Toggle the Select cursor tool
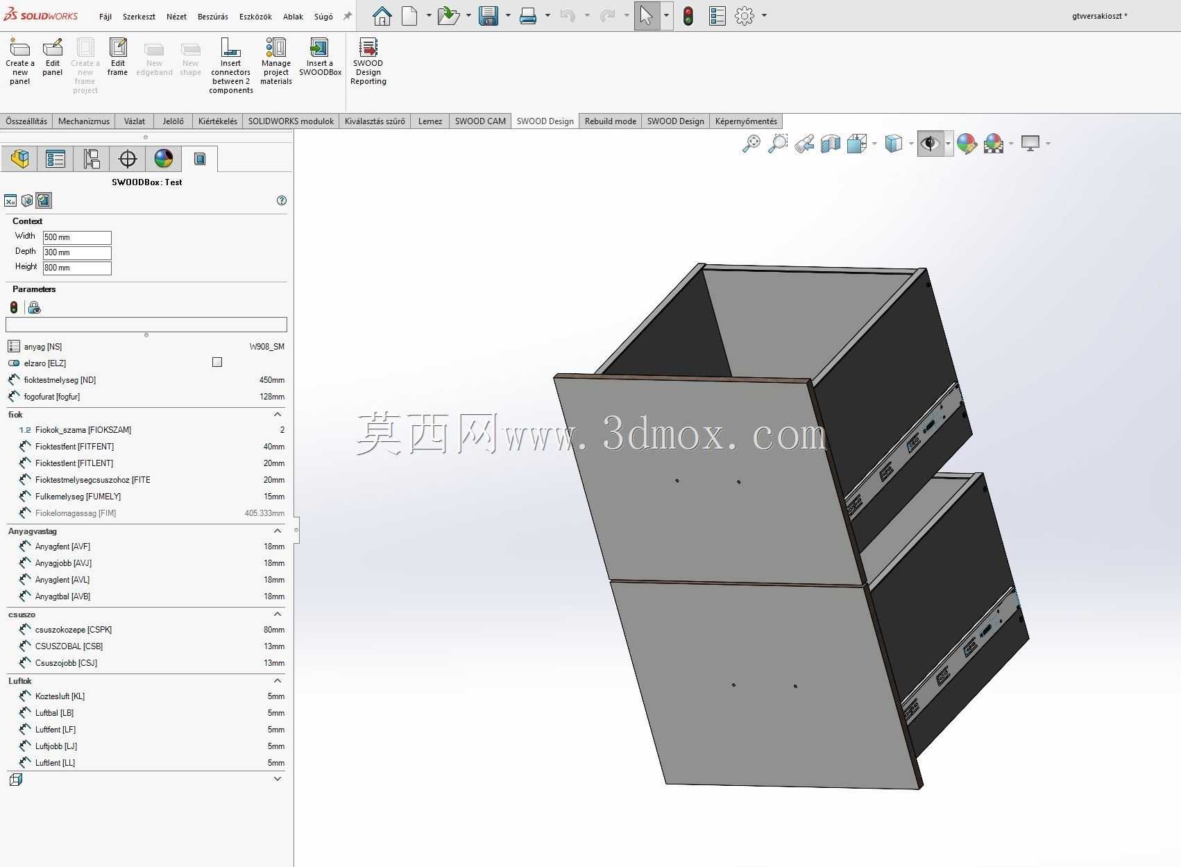 click(x=646, y=15)
